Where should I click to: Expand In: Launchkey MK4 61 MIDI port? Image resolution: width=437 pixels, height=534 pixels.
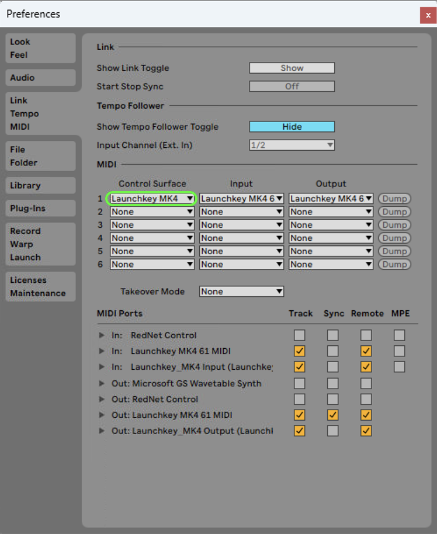pyautogui.click(x=102, y=351)
